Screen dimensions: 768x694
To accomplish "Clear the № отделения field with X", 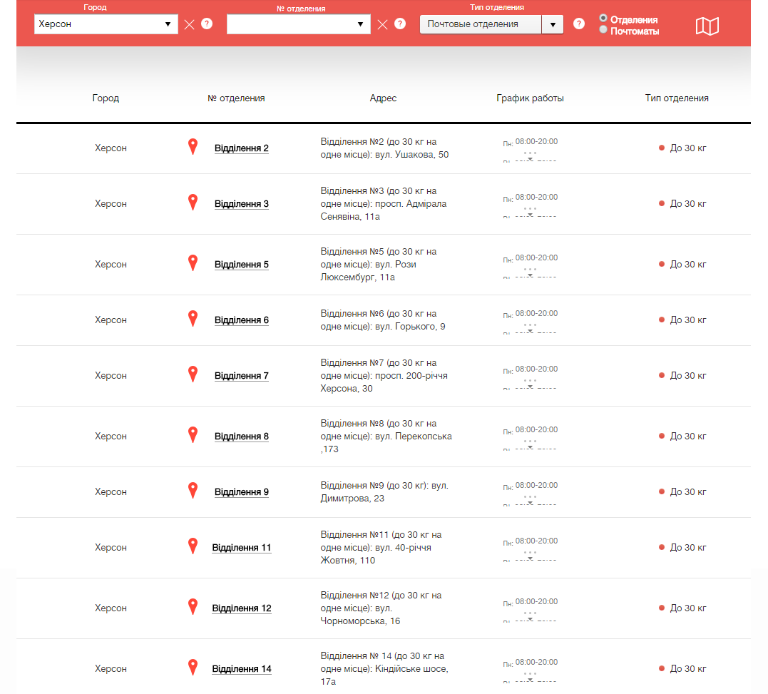I will pos(382,24).
